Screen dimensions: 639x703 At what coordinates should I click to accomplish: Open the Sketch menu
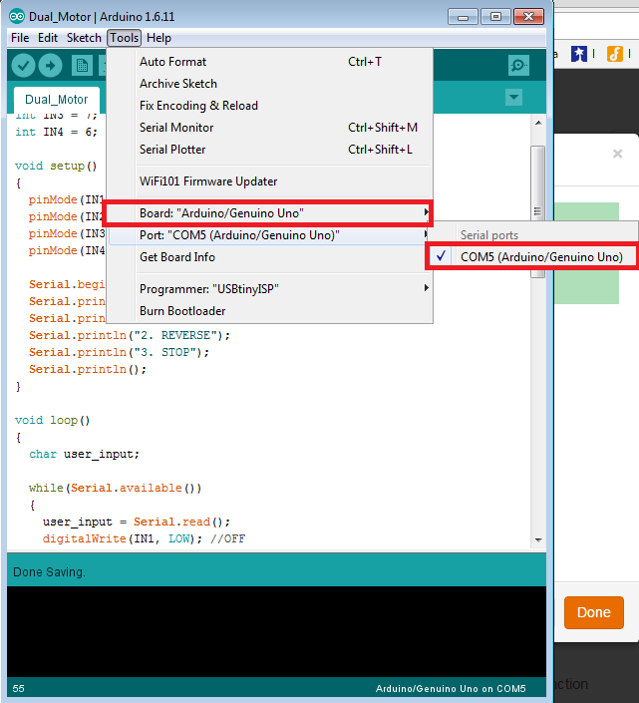84,38
